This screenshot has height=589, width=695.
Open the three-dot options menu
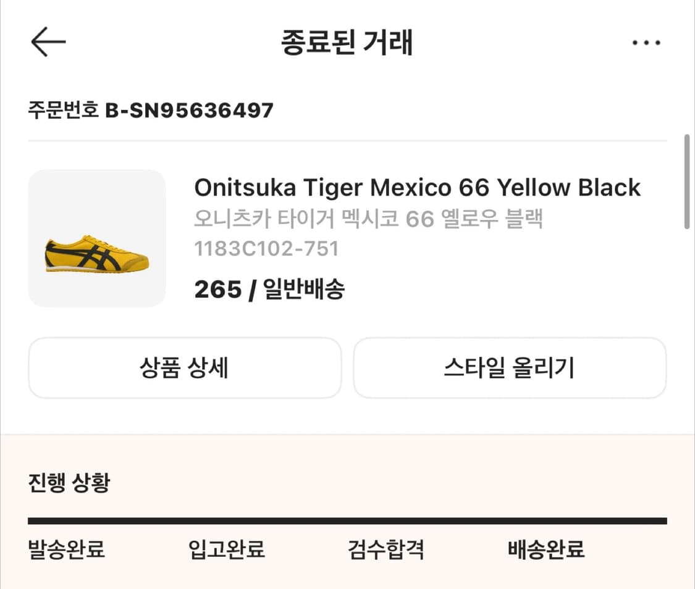tap(646, 41)
